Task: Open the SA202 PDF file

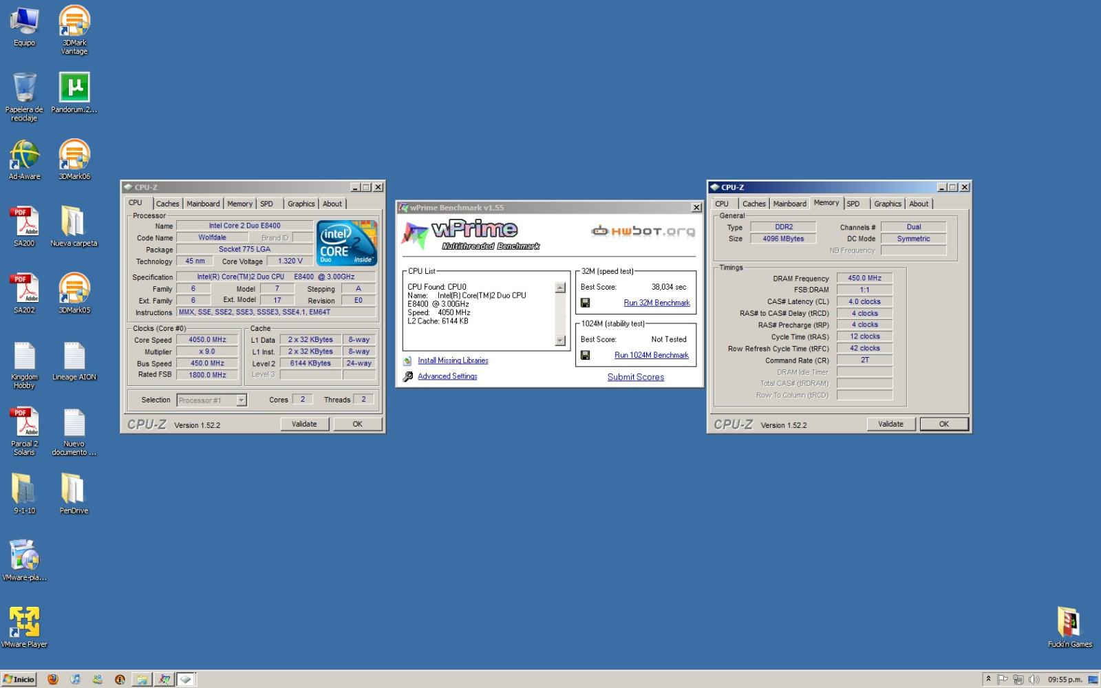Action: (x=24, y=293)
